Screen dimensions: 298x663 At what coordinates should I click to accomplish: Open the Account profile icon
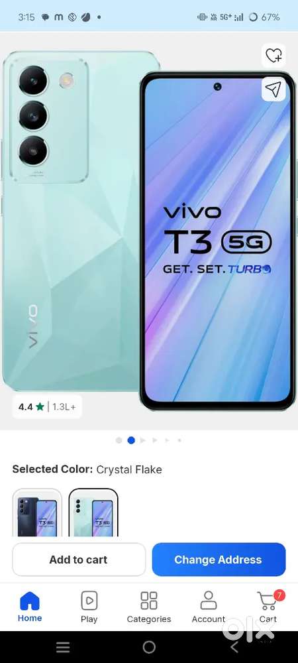209,607
